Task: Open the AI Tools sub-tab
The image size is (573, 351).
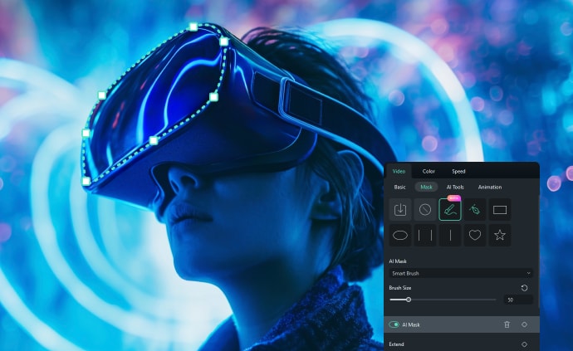Action: [455, 187]
